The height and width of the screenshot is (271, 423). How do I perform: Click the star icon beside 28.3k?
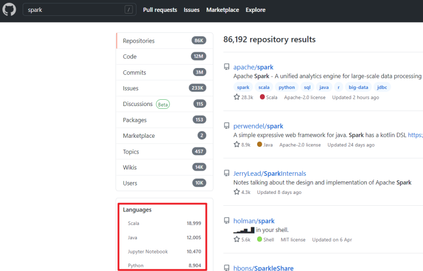point(237,97)
